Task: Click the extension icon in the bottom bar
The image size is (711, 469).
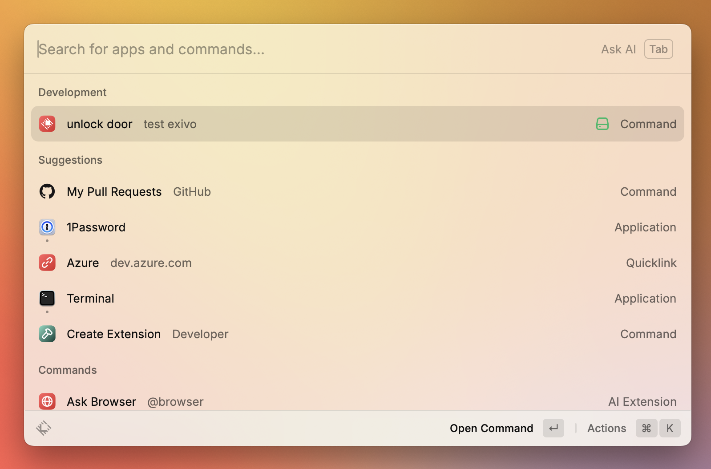Action: click(x=44, y=428)
